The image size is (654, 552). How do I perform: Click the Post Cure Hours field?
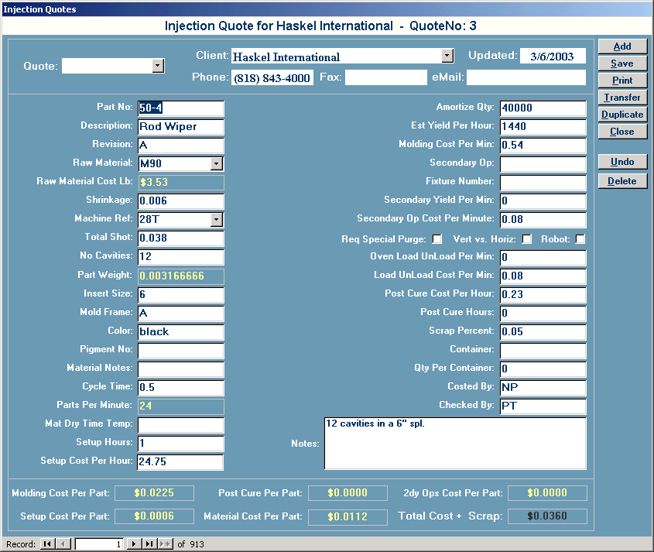point(543,313)
